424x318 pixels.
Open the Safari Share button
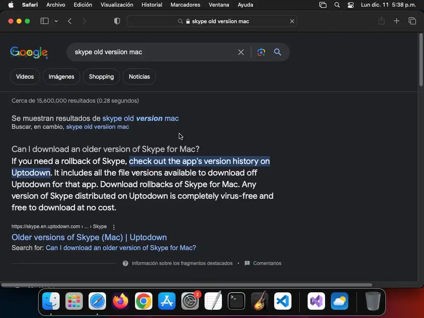point(381,21)
